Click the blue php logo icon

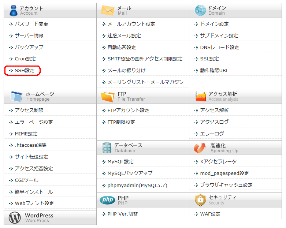click(x=107, y=200)
